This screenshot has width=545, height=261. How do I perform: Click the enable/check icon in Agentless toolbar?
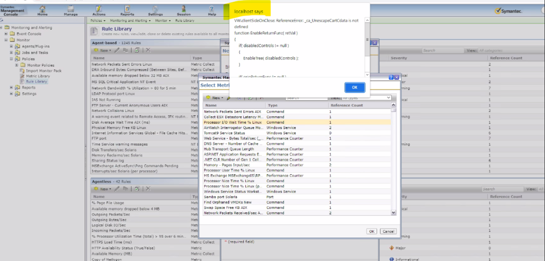(x=137, y=189)
